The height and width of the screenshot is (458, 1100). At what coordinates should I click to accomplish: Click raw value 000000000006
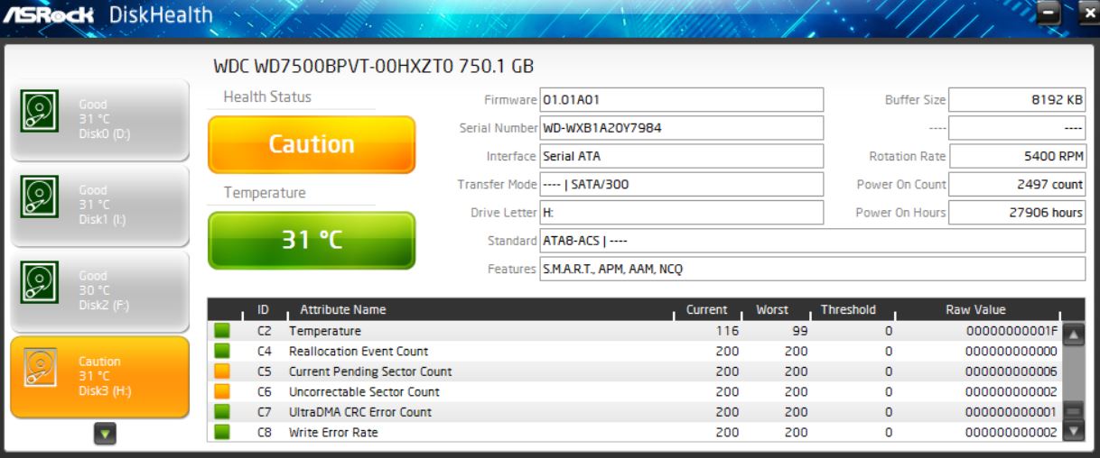1011,371
